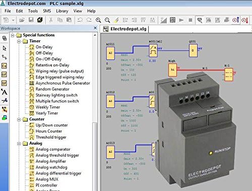
Task: Click the B001 analog threshold block
Action: click(153, 50)
